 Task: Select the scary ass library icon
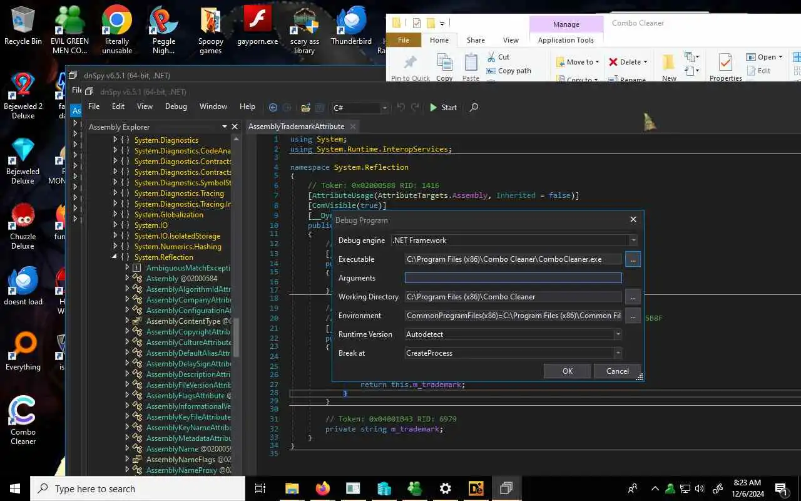click(x=305, y=30)
